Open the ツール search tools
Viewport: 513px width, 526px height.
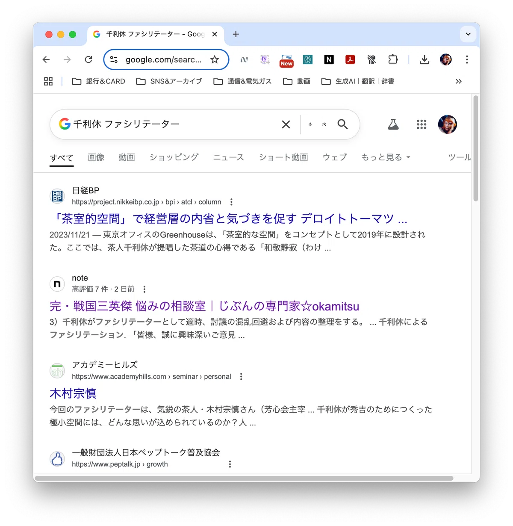point(459,157)
